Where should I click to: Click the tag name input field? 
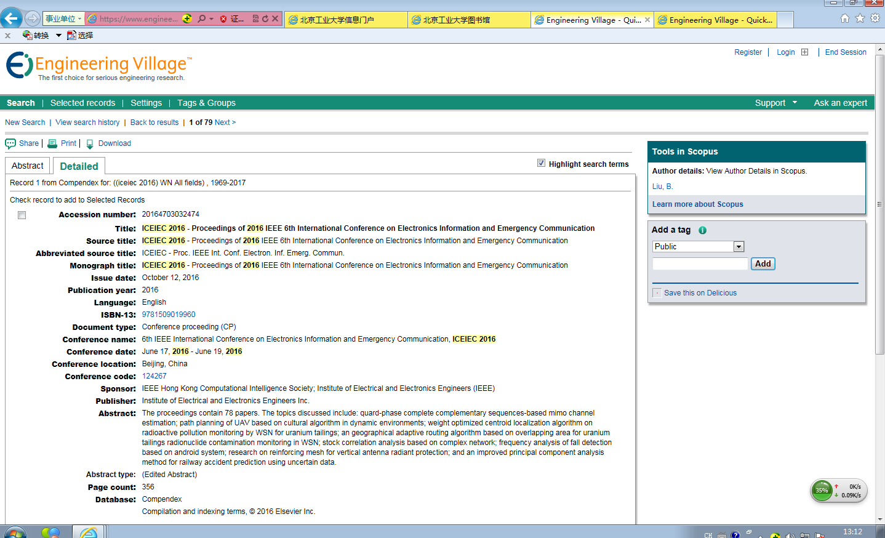pos(700,263)
